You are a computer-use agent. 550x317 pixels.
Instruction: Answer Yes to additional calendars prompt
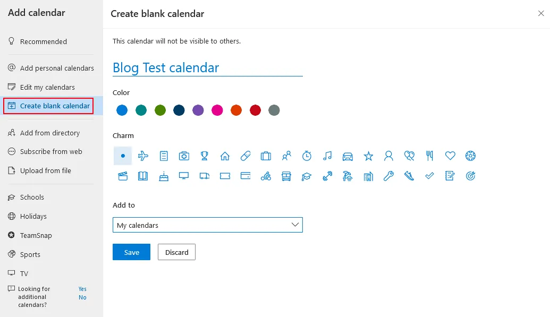[x=82, y=289]
